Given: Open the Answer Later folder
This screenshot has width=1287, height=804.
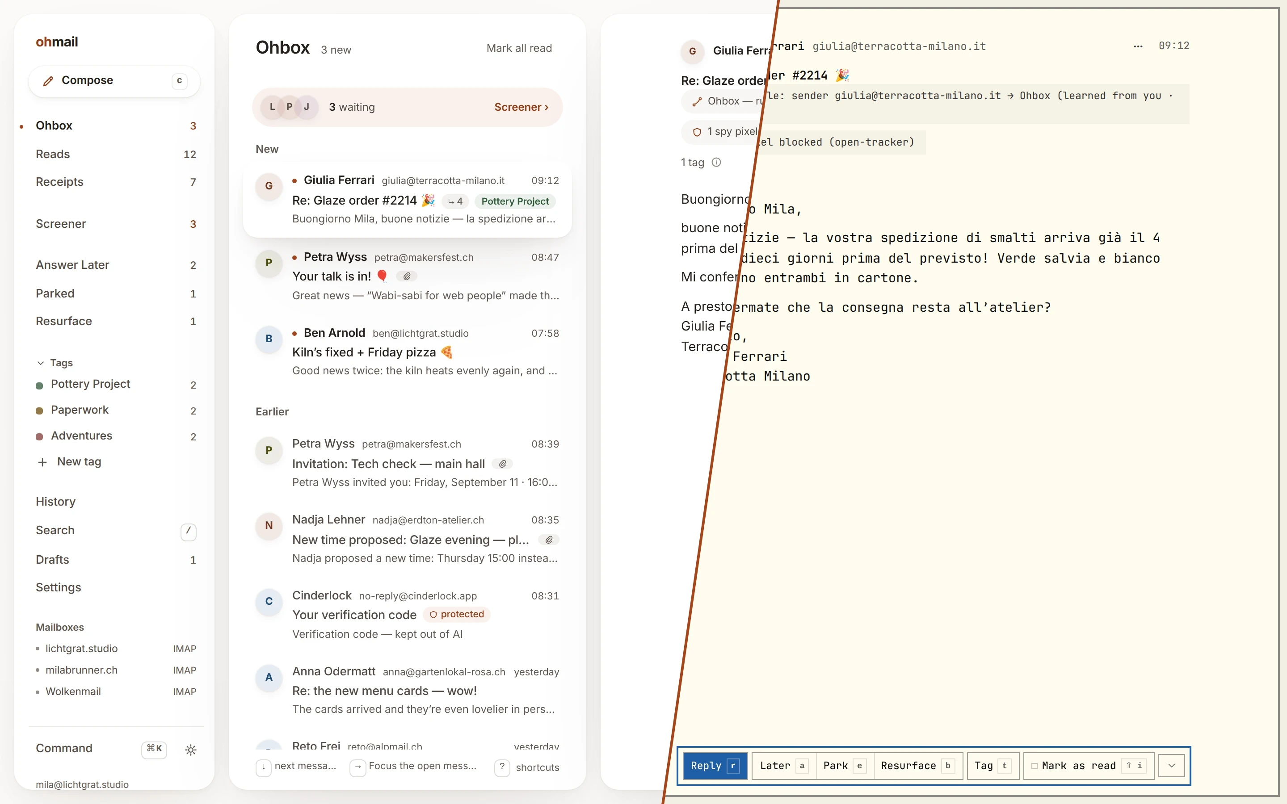Looking at the screenshot, I should click(x=116, y=265).
